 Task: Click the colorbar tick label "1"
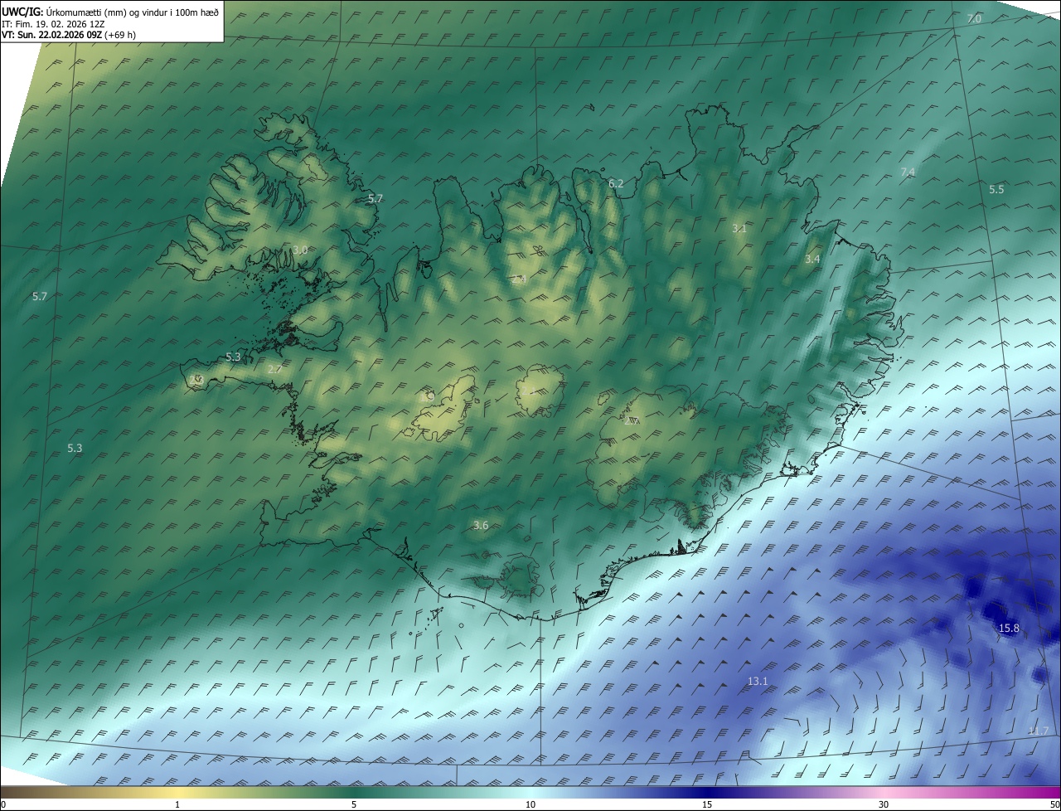(177, 804)
